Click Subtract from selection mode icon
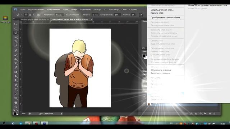This screenshot has height=129, width=230. (34, 15)
